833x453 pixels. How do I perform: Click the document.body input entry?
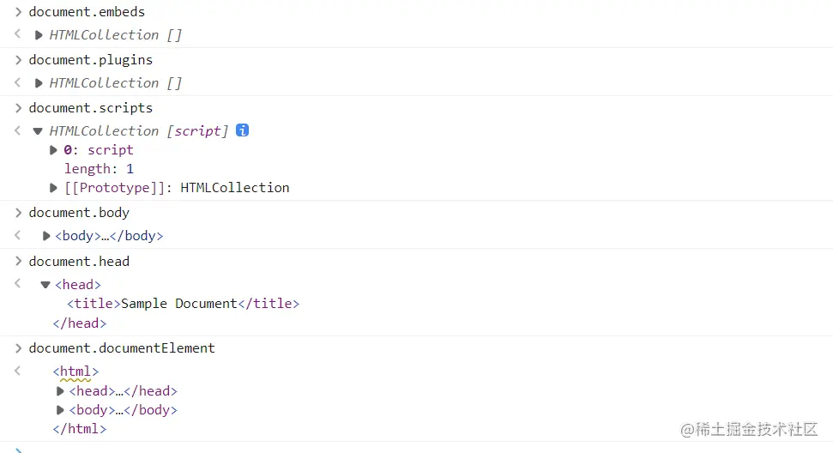79,213
